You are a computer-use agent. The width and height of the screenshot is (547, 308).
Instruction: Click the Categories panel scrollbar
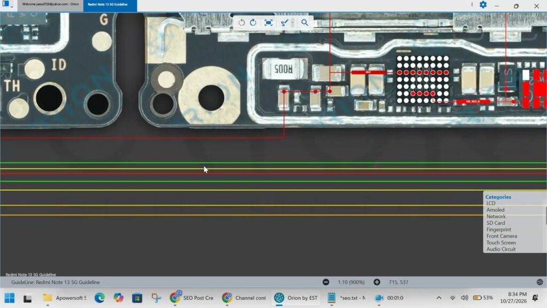(545, 216)
